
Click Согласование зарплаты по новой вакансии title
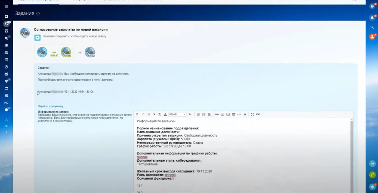pos(71,29)
